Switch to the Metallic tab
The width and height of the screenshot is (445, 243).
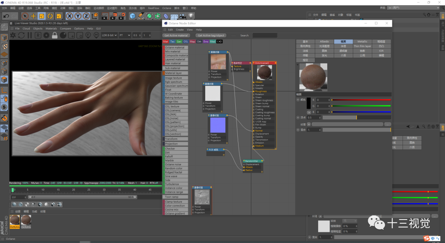tap(363, 42)
